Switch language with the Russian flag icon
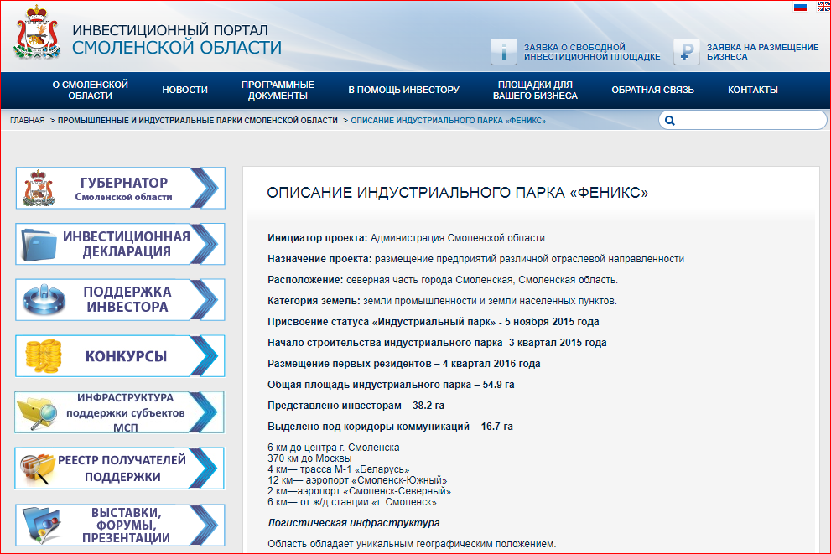This screenshot has width=831, height=554. (800, 7)
